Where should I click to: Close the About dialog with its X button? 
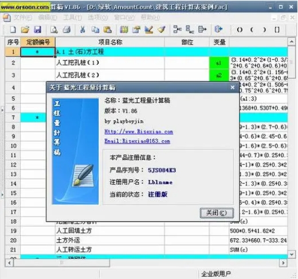click(x=233, y=87)
